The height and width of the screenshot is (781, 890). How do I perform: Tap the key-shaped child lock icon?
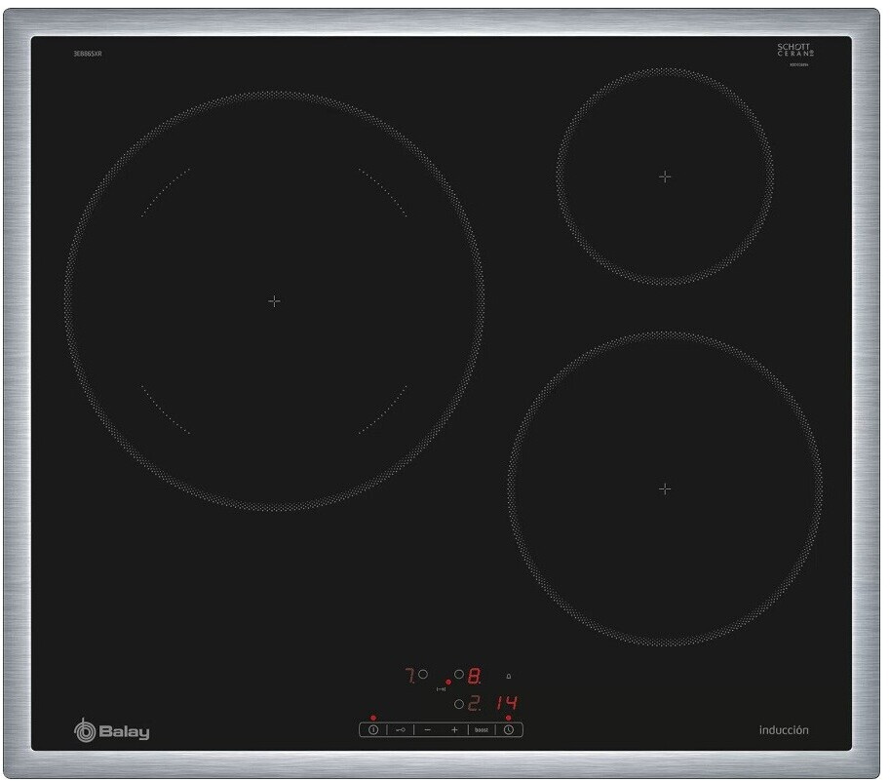[x=401, y=730]
